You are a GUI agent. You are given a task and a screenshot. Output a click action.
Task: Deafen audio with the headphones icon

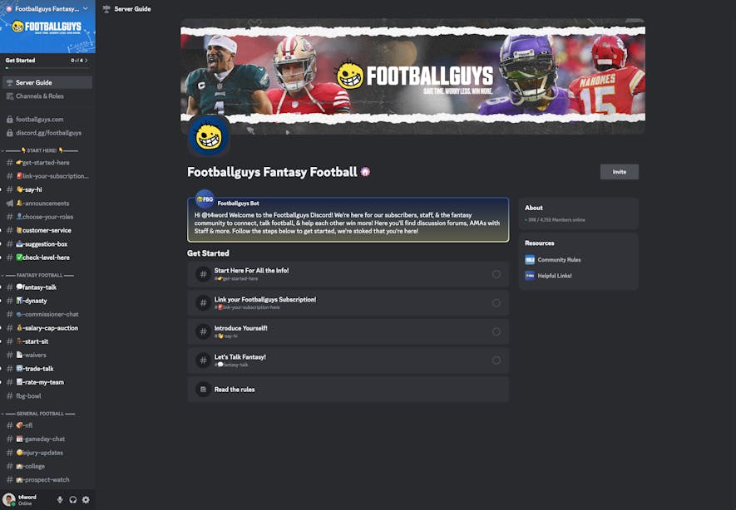72,500
